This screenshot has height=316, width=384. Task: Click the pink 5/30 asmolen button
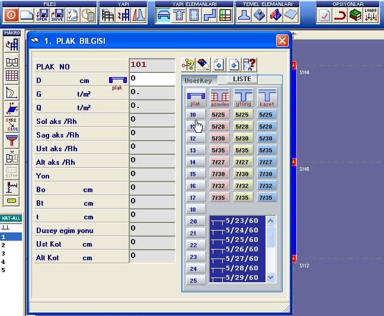(219, 138)
